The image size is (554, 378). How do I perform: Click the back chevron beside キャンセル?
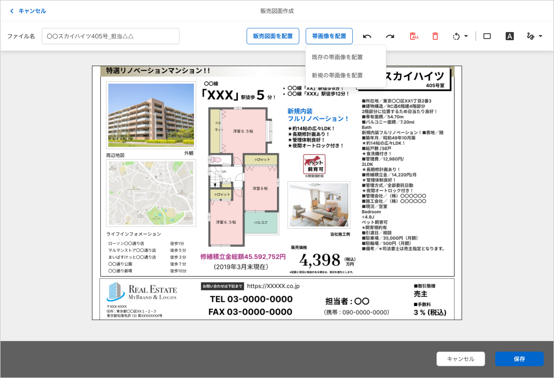12,11
